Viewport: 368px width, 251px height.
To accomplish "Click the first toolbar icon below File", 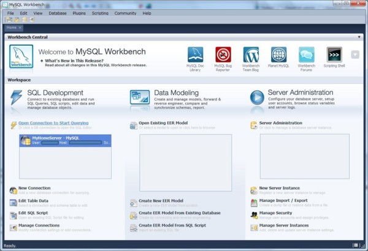I will coord(9,20).
